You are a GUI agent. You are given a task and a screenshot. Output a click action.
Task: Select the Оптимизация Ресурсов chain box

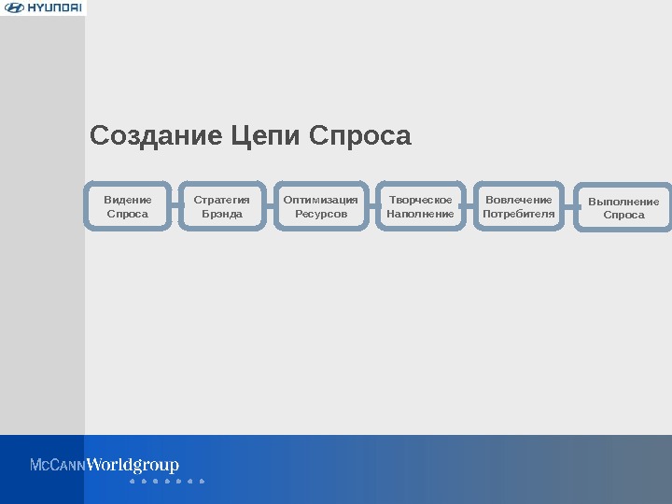(x=321, y=206)
